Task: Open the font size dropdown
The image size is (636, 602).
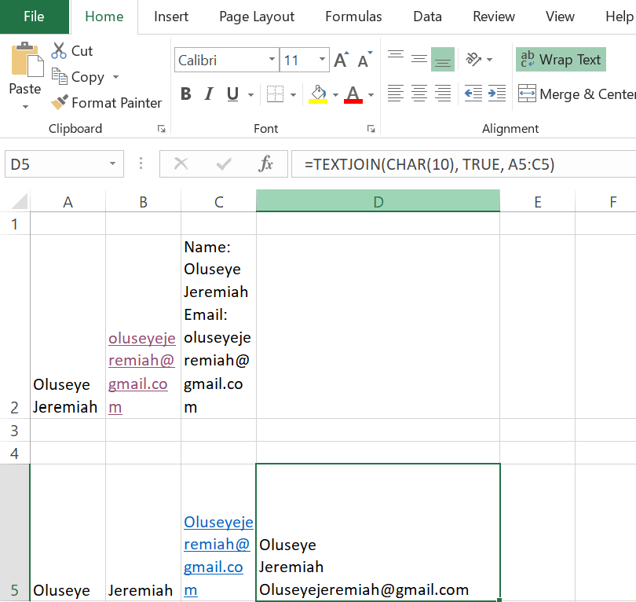Action: click(322, 60)
